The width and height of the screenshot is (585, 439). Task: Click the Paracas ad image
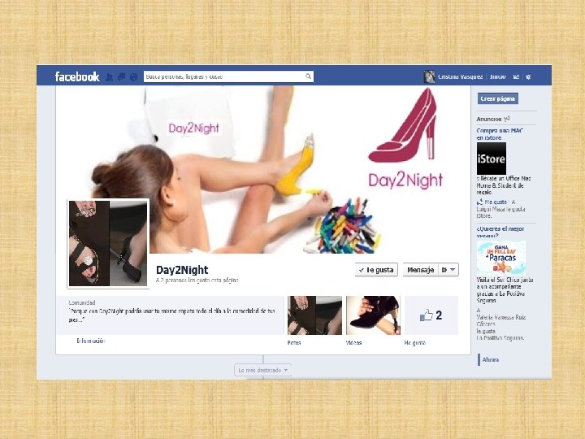(501, 258)
